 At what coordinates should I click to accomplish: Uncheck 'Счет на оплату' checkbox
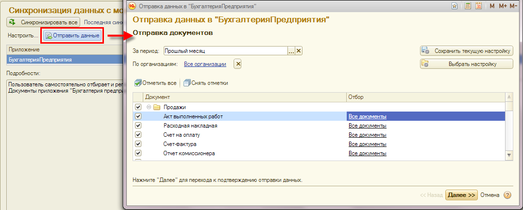(138, 135)
